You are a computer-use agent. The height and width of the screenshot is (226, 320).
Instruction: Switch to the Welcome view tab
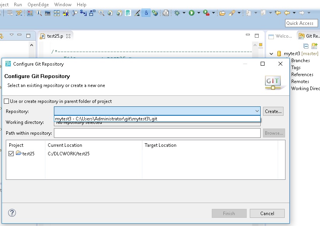point(280,36)
